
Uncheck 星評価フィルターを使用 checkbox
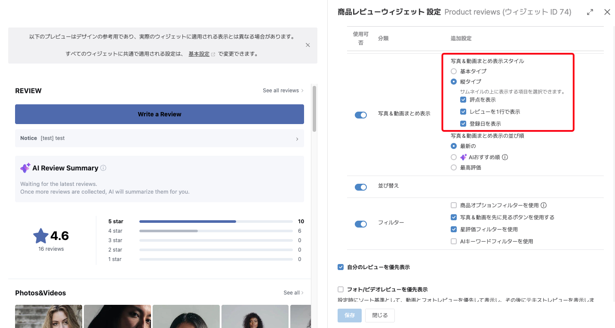pos(454,229)
